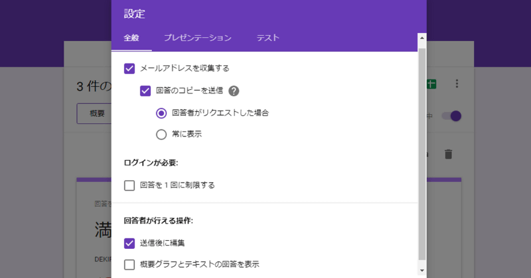
Task: Click the trash delete icon
Action: 449,154
